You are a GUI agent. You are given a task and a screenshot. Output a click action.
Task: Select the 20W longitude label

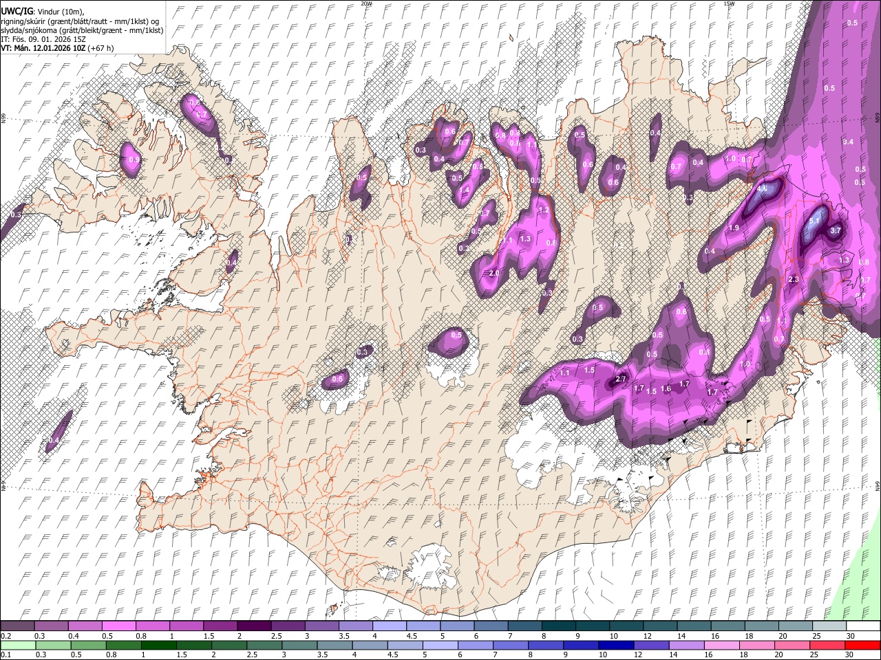click(x=366, y=3)
